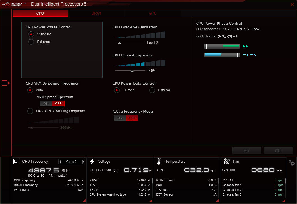Screen dimensions: 297x204
Task: Click the Level 2 load-line value
Action: [x=152, y=43]
